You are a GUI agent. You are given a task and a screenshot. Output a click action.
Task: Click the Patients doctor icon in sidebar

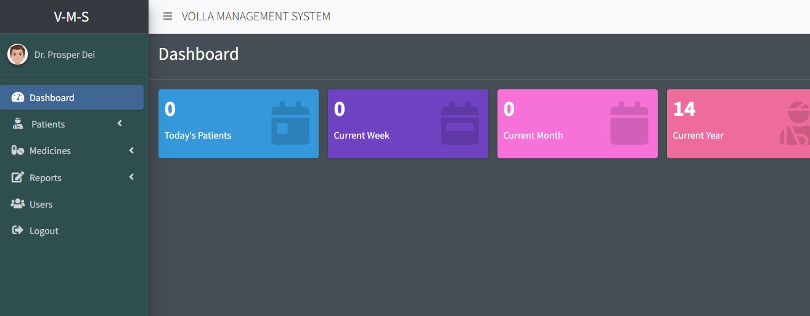click(x=18, y=124)
